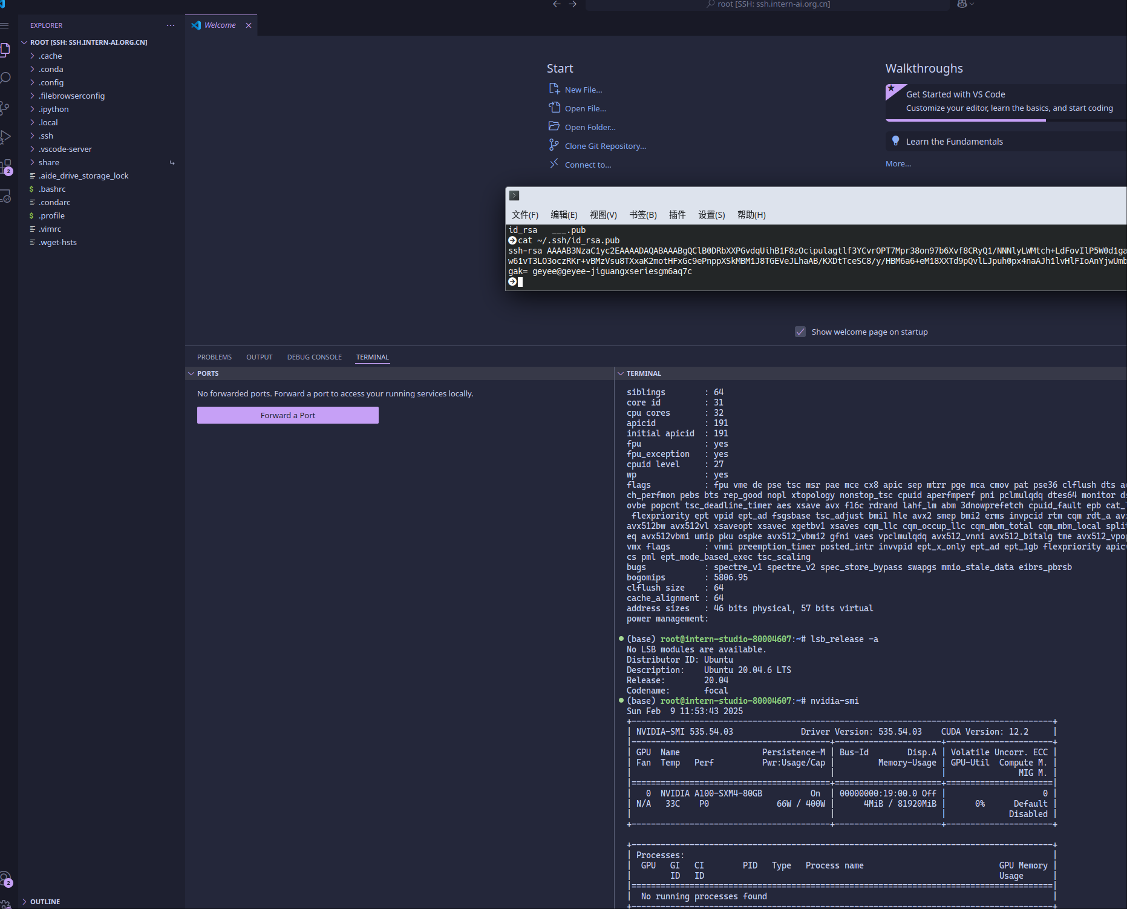Expand the .ipython folder
This screenshot has height=909, width=1127.
(x=32, y=109)
